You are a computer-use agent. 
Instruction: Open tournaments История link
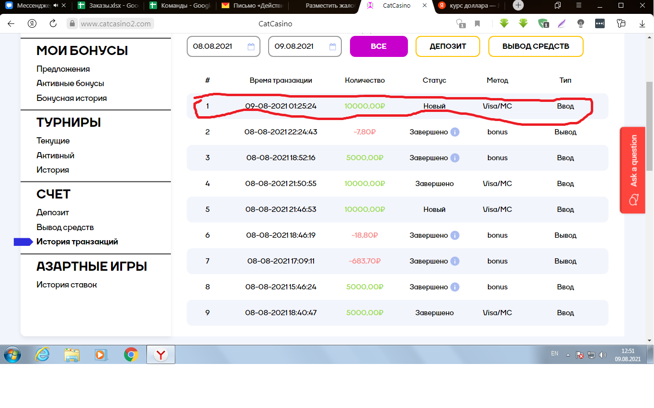(53, 170)
